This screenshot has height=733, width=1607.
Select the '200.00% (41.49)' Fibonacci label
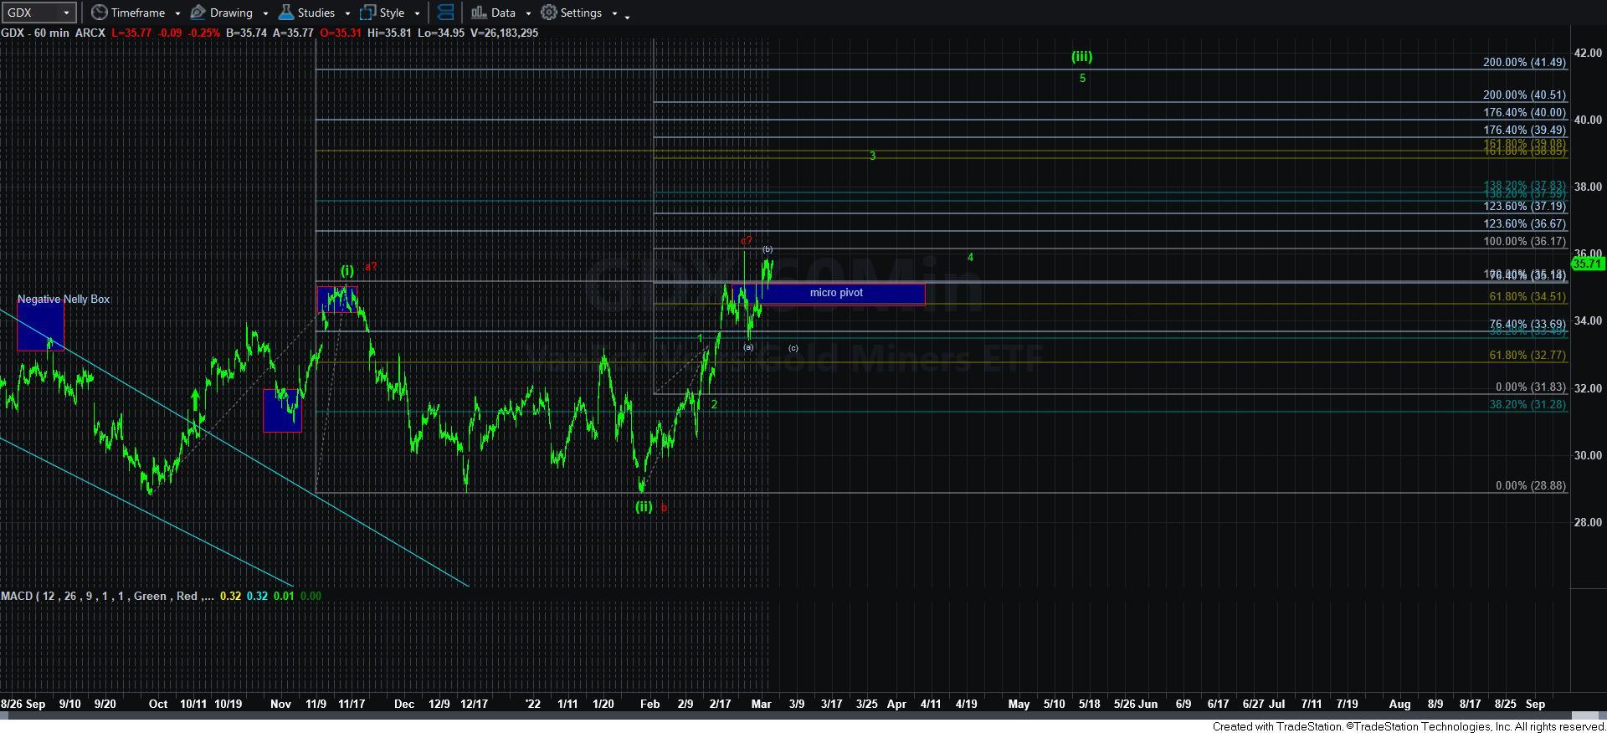pos(1524,62)
